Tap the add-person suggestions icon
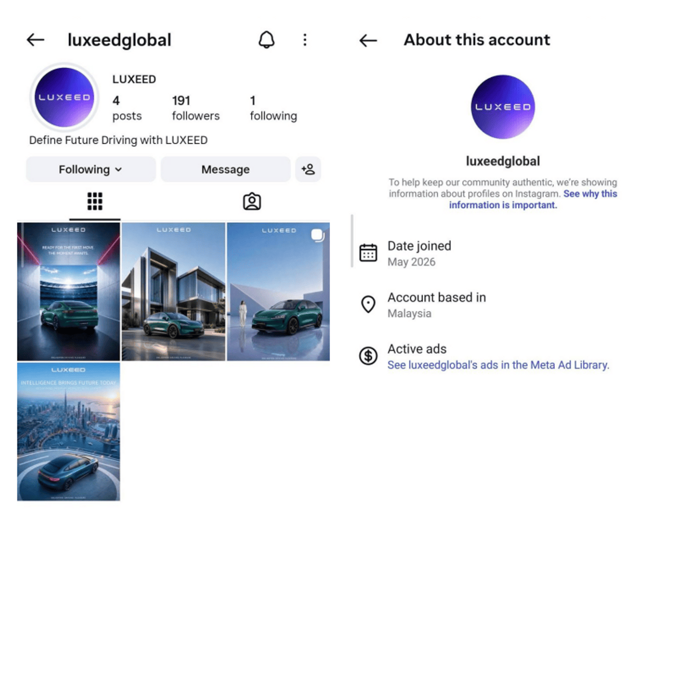676x676 pixels. (x=308, y=170)
